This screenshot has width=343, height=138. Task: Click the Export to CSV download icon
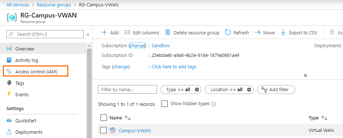click(x=283, y=33)
